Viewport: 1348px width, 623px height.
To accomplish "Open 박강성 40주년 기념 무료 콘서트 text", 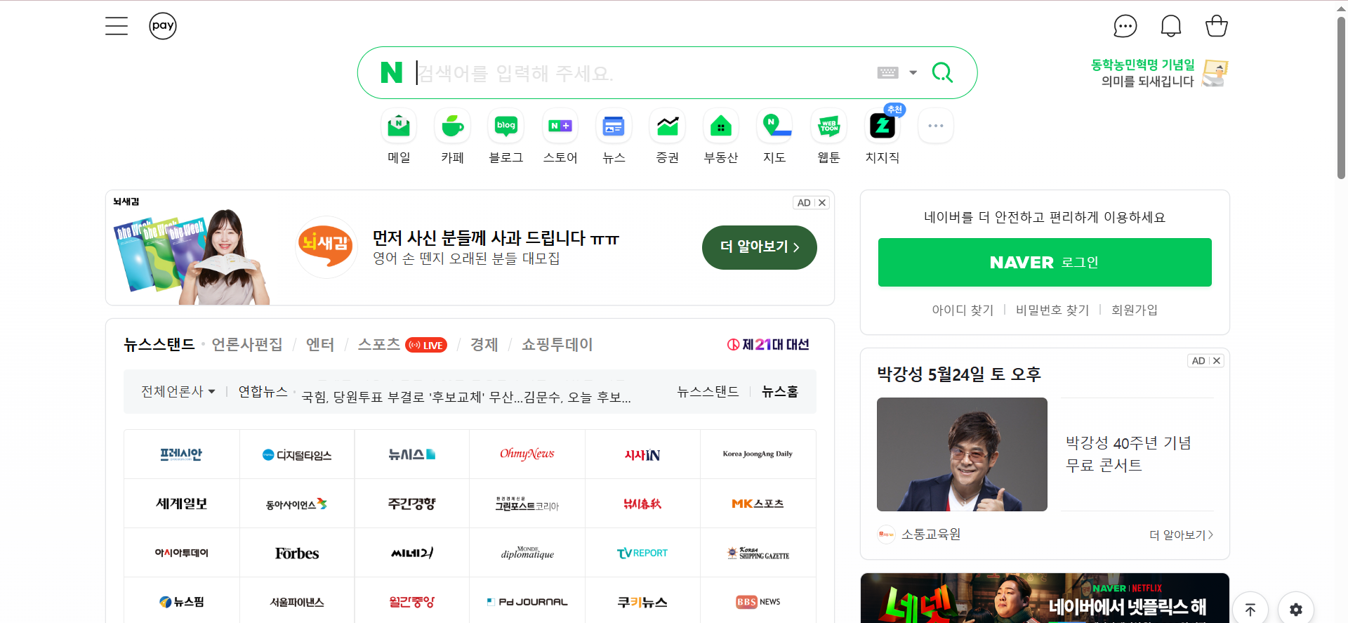I will point(1128,454).
